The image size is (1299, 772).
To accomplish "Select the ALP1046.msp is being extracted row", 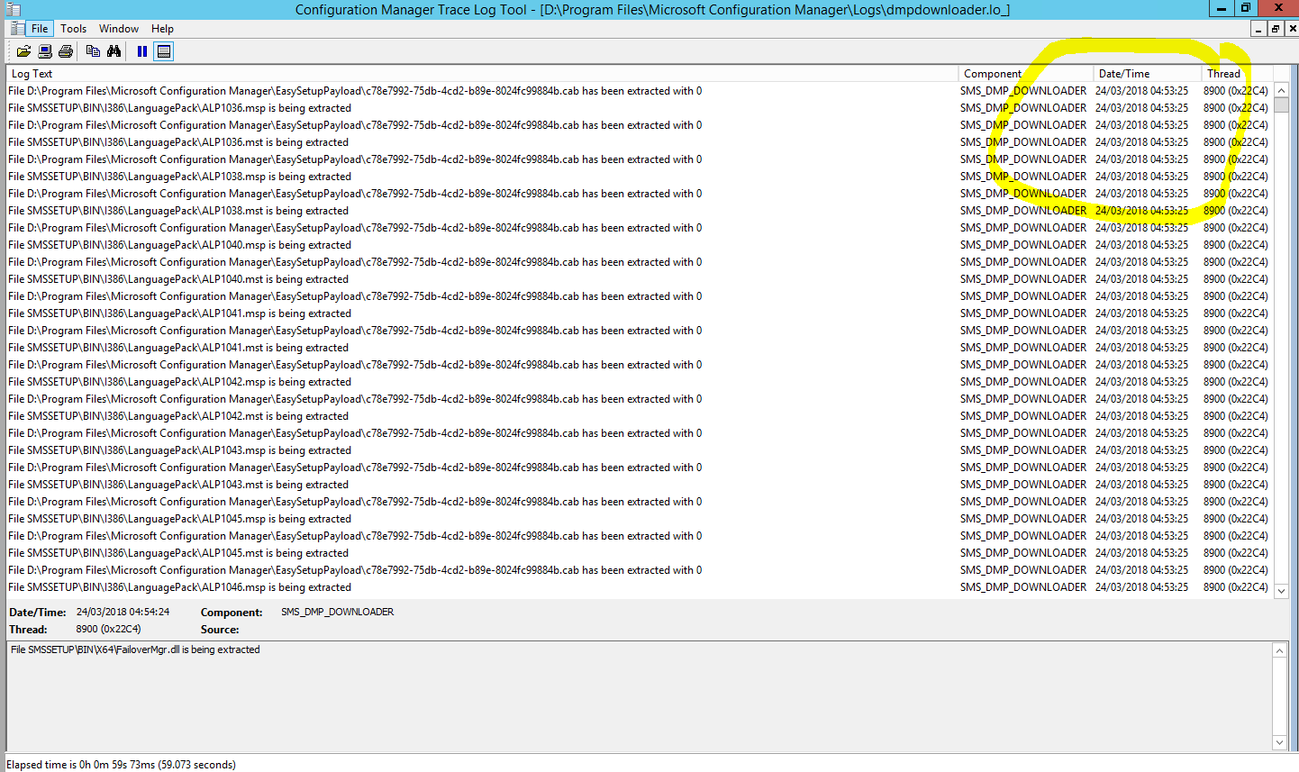I will click(x=640, y=587).
